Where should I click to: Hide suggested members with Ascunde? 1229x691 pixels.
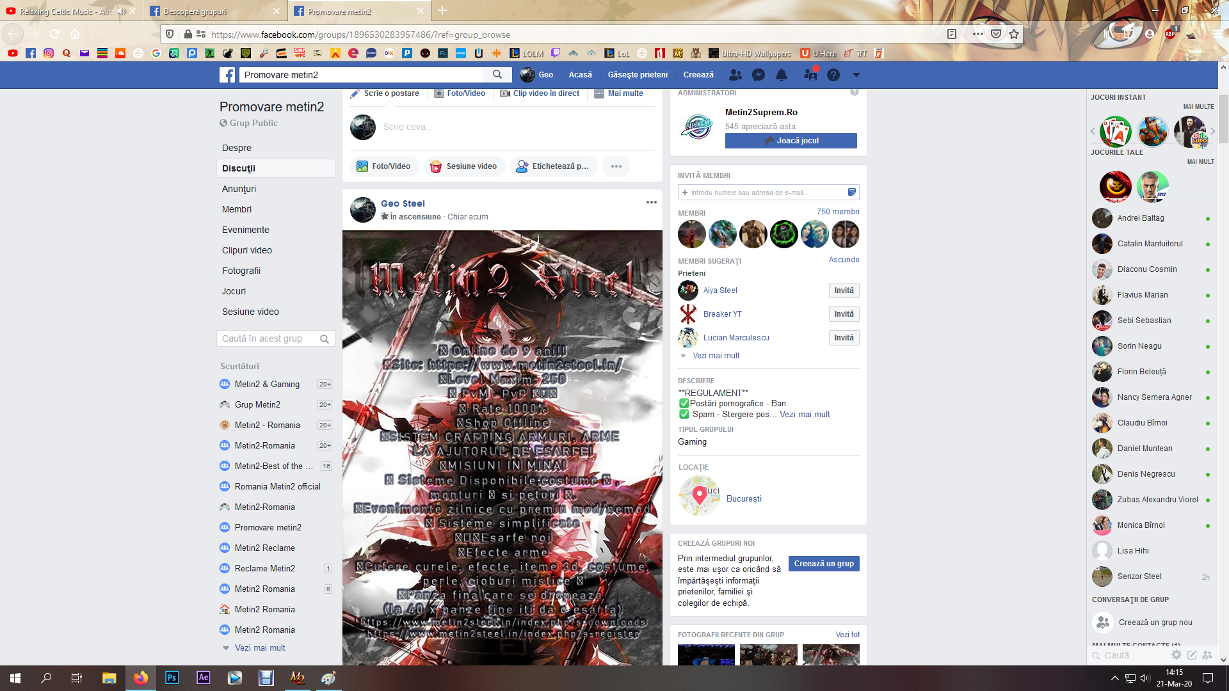click(844, 260)
